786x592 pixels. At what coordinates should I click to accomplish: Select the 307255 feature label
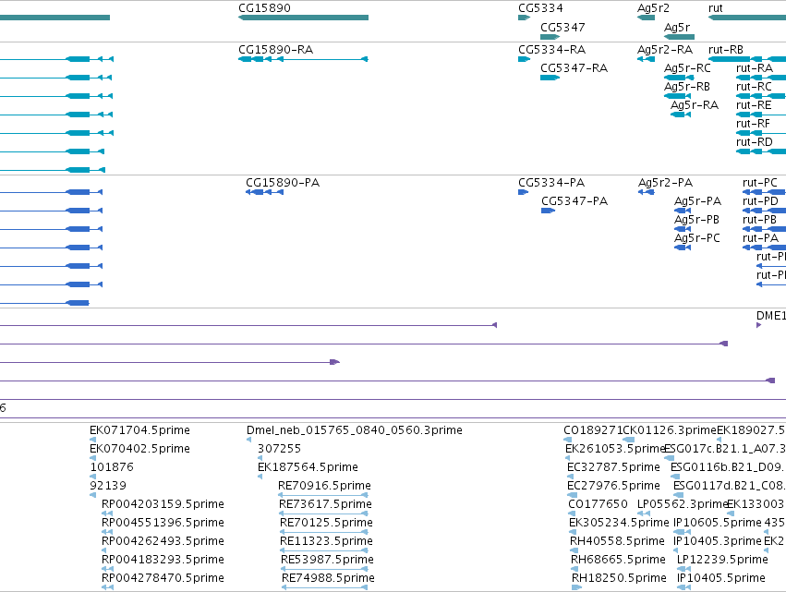[279, 449]
